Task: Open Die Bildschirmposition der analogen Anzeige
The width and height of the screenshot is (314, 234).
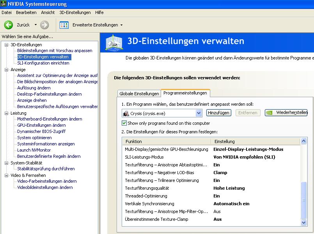Action: coord(57,82)
